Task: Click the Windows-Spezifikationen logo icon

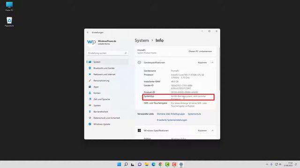Action: [x=139, y=131]
